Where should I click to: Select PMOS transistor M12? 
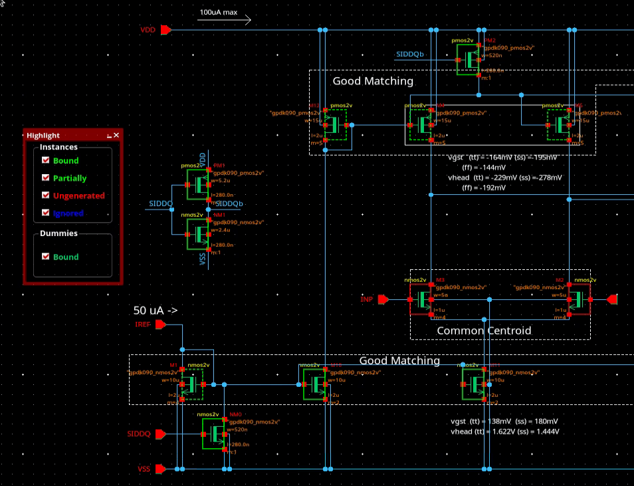336,125
